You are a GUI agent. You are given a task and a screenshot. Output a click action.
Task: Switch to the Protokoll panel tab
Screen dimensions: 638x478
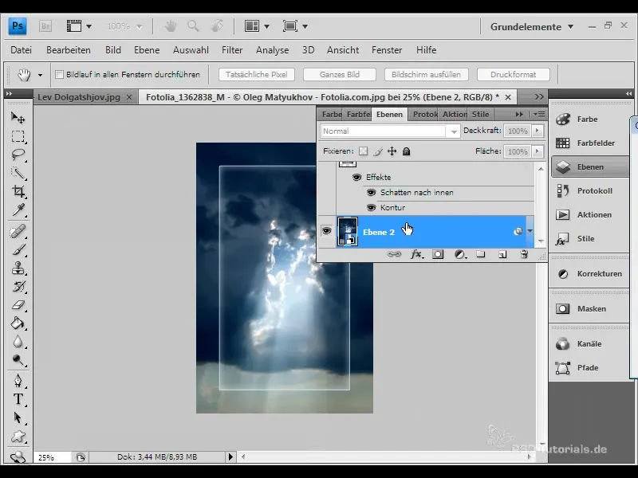[x=425, y=114]
